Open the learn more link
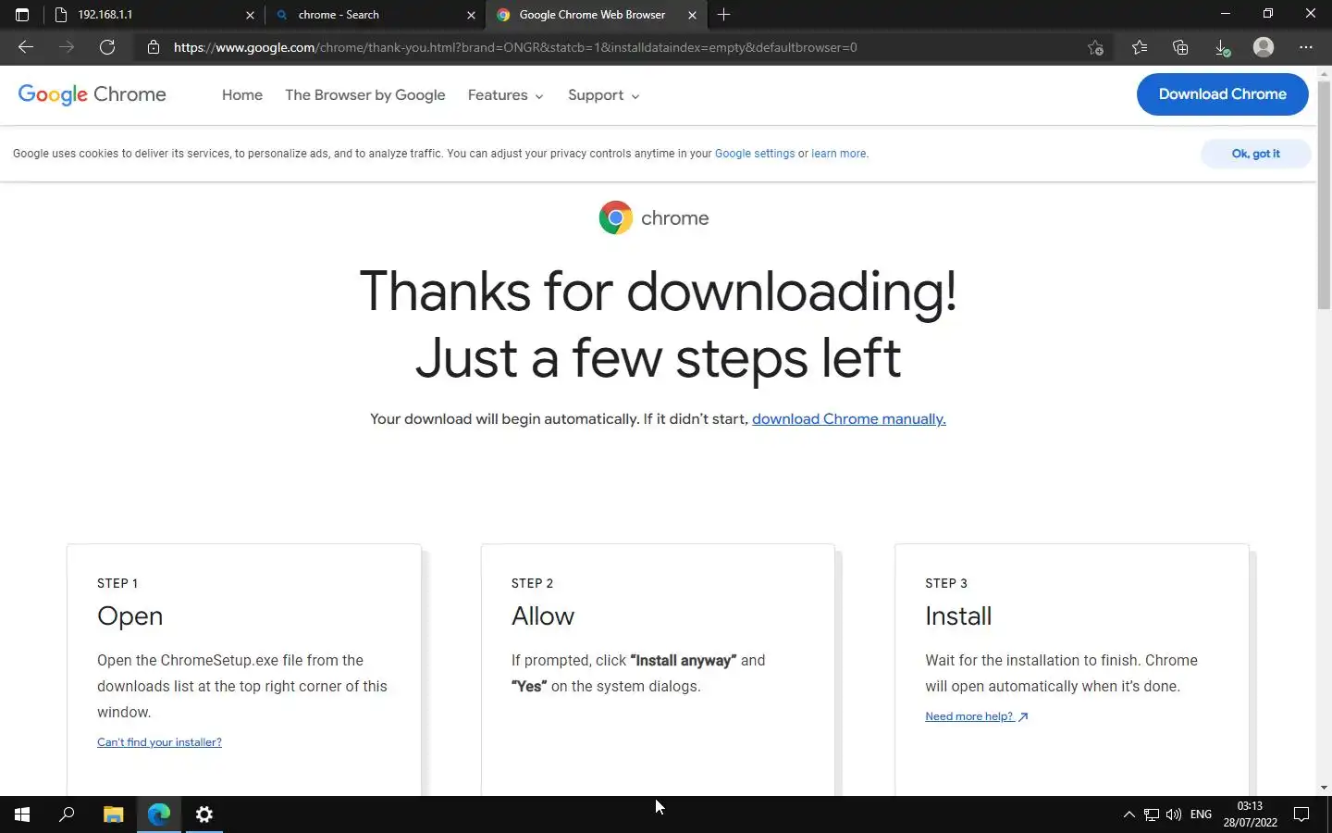Image resolution: width=1332 pixels, height=833 pixels. tap(839, 154)
